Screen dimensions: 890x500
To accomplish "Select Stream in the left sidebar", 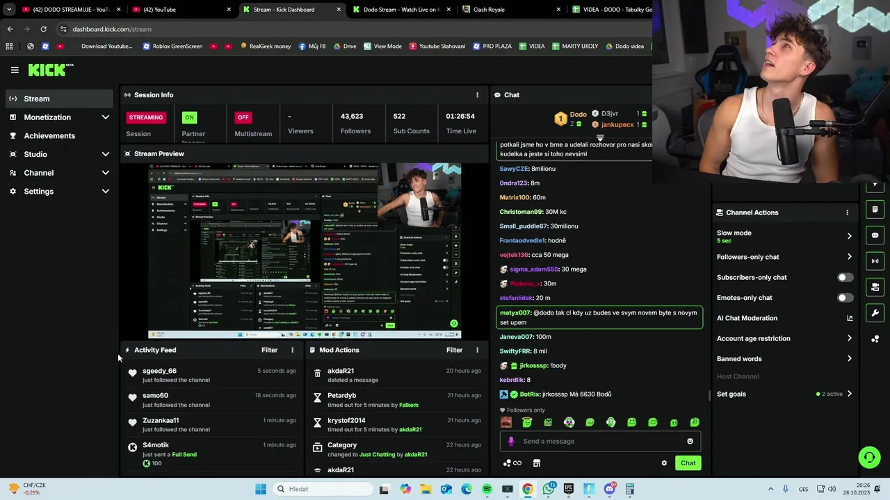I will (x=58, y=99).
